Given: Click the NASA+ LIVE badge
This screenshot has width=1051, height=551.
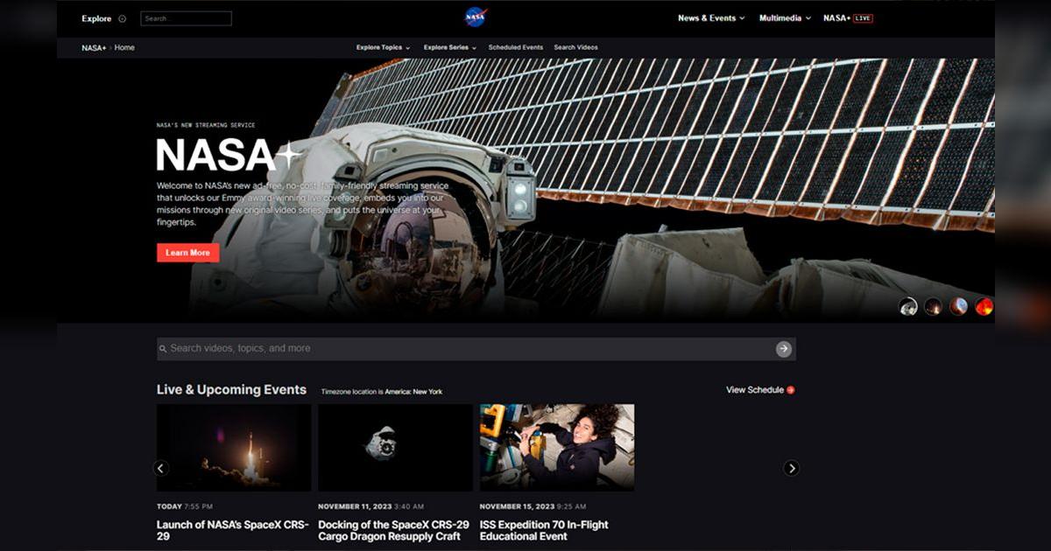Looking at the screenshot, I should [846, 17].
